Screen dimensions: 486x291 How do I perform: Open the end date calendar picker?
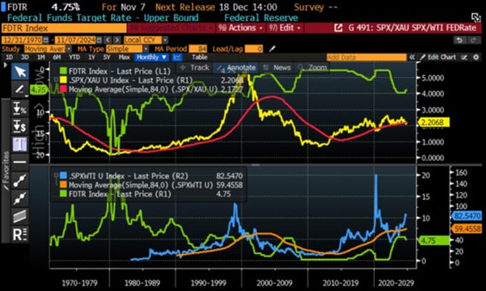pyautogui.click(x=99, y=40)
